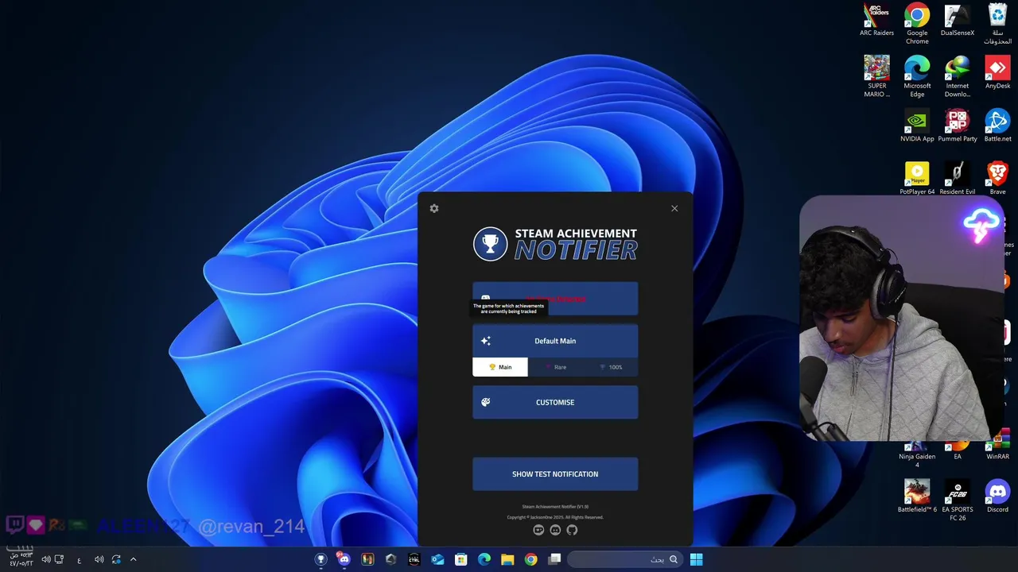This screenshot has height=572, width=1018.
Task: Open Discord desktop shortcut
Action: [x=997, y=497]
